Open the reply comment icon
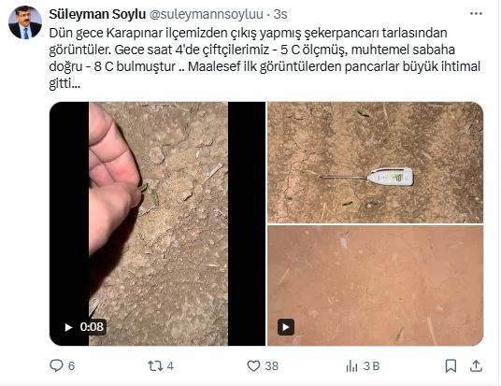The height and width of the screenshot is (386, 501). coord(57,365)
